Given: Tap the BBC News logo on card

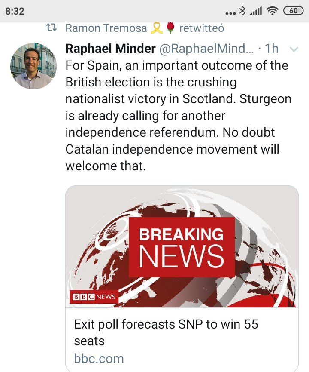Looking at the screenshot, I should coord(94,297).
